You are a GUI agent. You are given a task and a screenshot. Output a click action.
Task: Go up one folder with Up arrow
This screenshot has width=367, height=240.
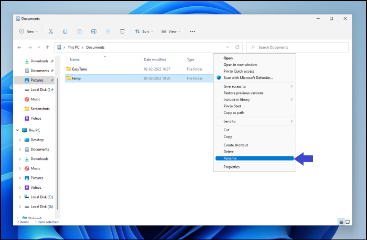pos(48,48)
